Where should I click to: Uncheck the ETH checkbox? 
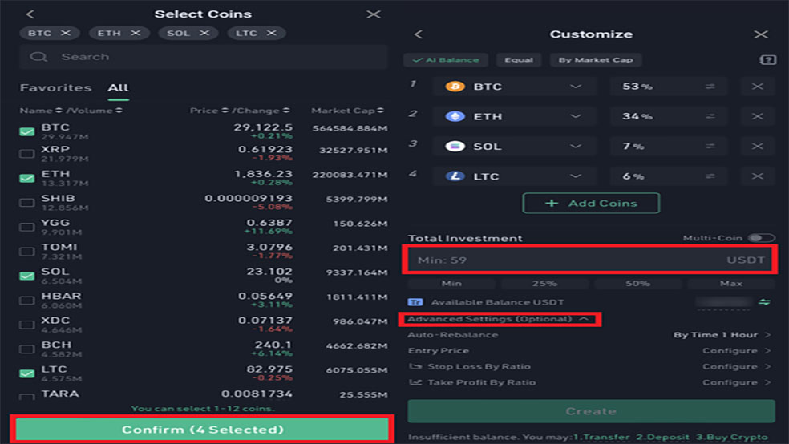pyautogui.click(x=26, y=178)
